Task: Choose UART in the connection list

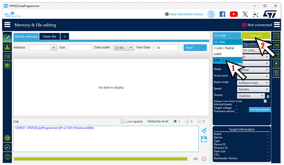Action: coord(228,54)
